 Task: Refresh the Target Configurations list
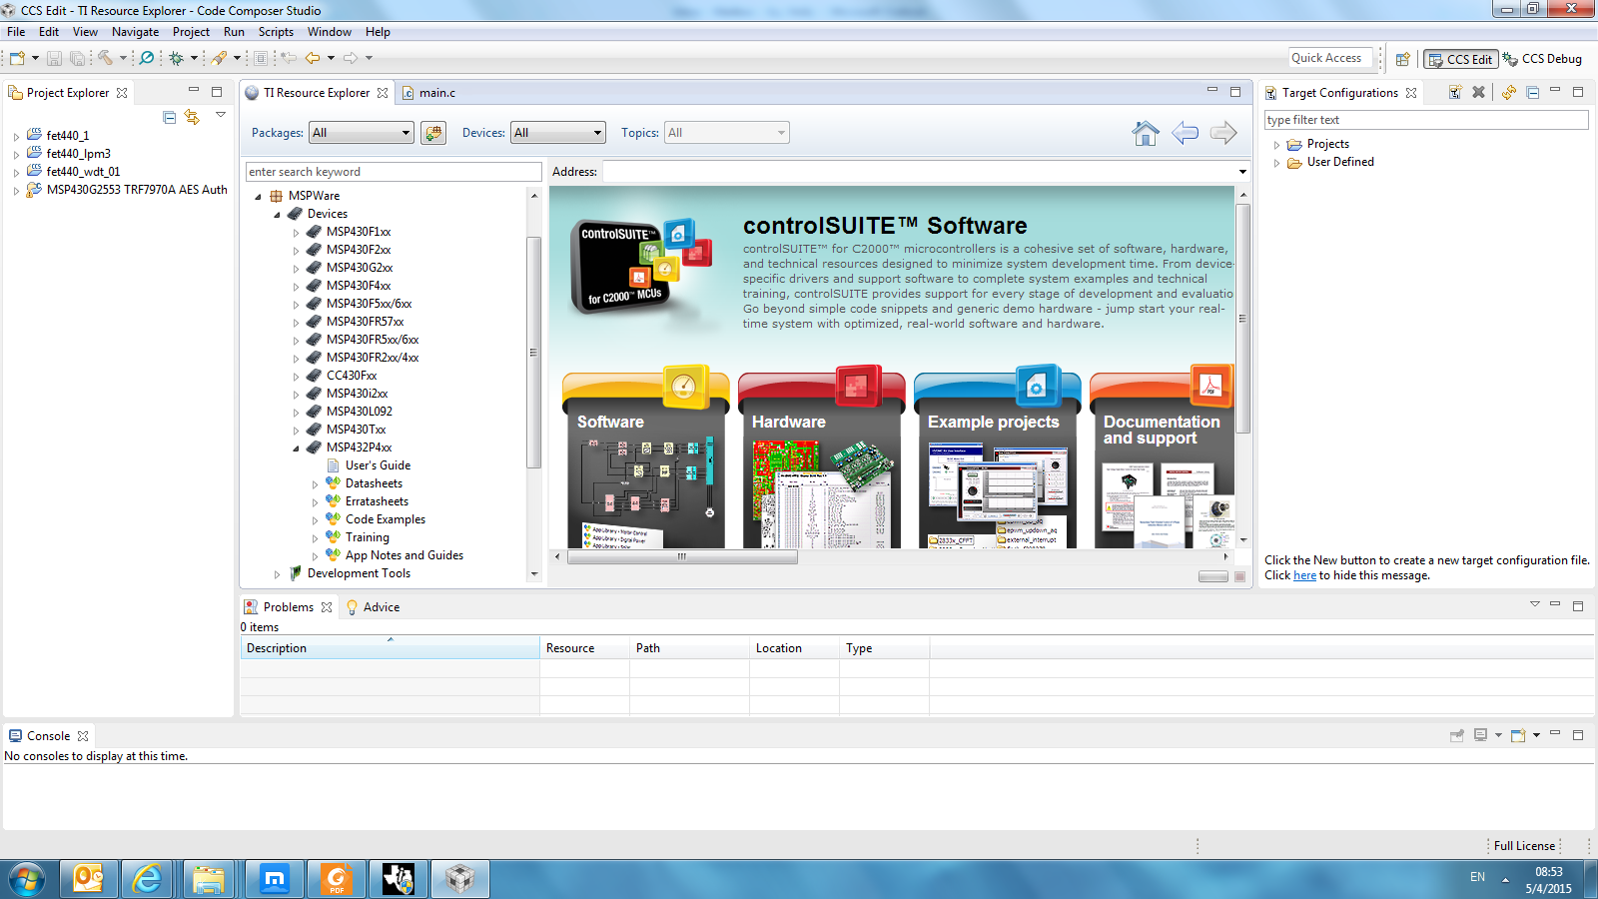click(1508, 92)
